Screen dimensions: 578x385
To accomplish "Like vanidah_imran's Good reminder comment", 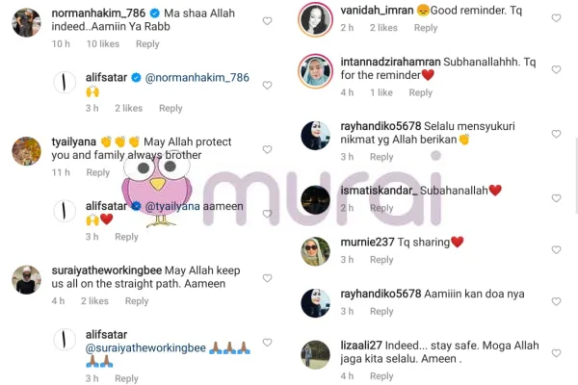I will pyautogui.click(x=556, y=18).
